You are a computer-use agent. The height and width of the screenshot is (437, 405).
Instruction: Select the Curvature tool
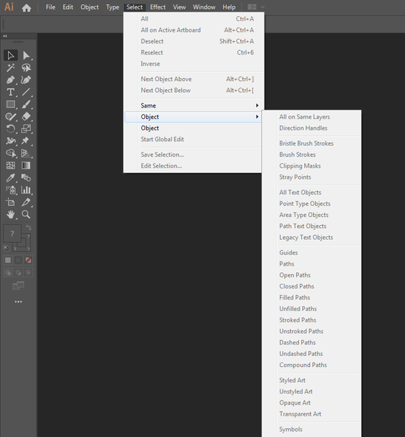[27, 80]
